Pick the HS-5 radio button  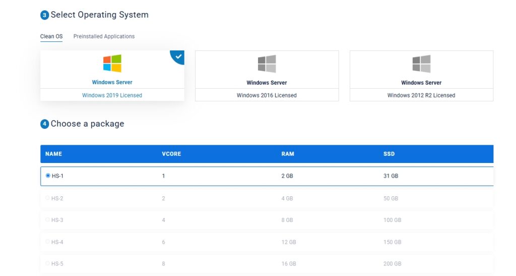click(48, 263)
